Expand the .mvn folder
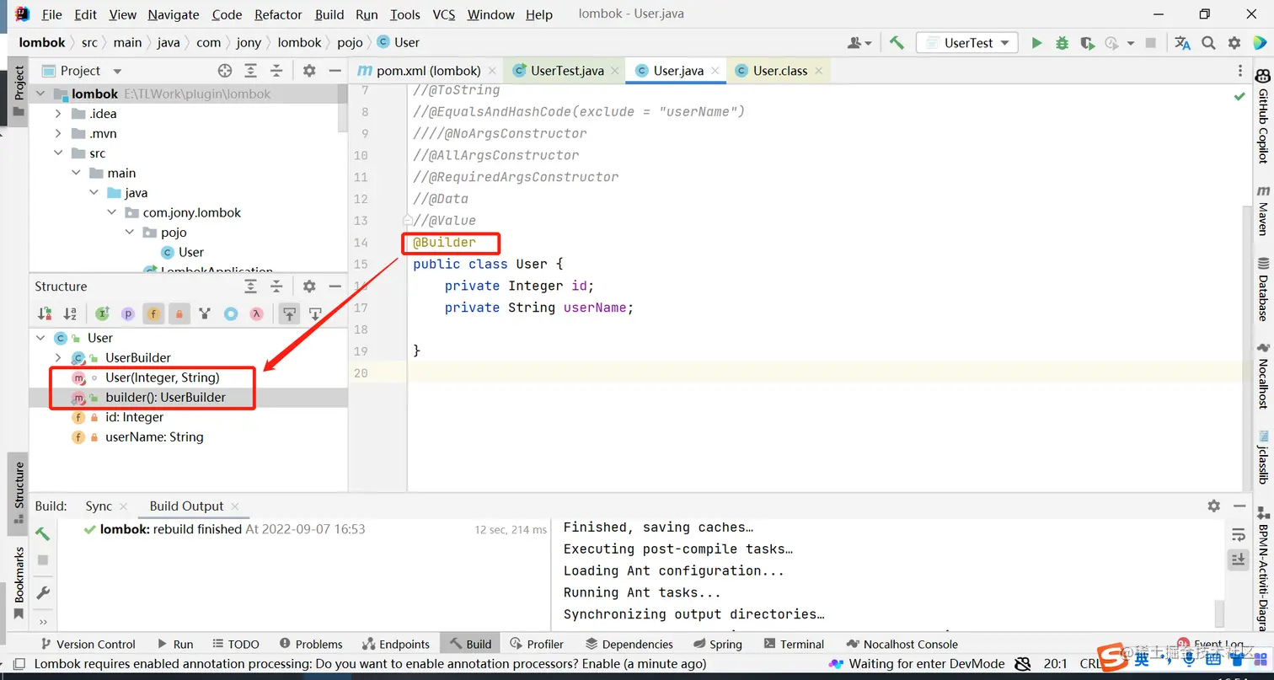The image size is (1274, 680). click(57, 133)
